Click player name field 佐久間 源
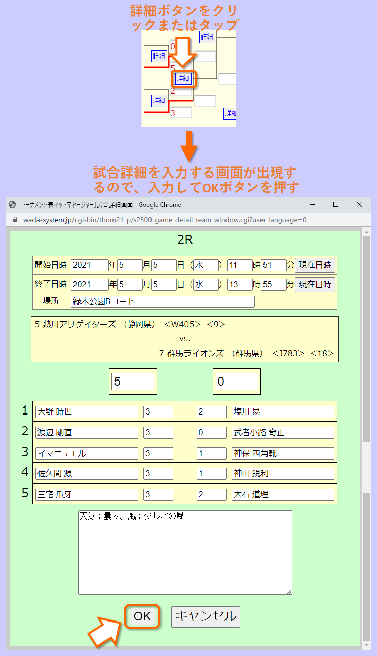 coord(87,473)
